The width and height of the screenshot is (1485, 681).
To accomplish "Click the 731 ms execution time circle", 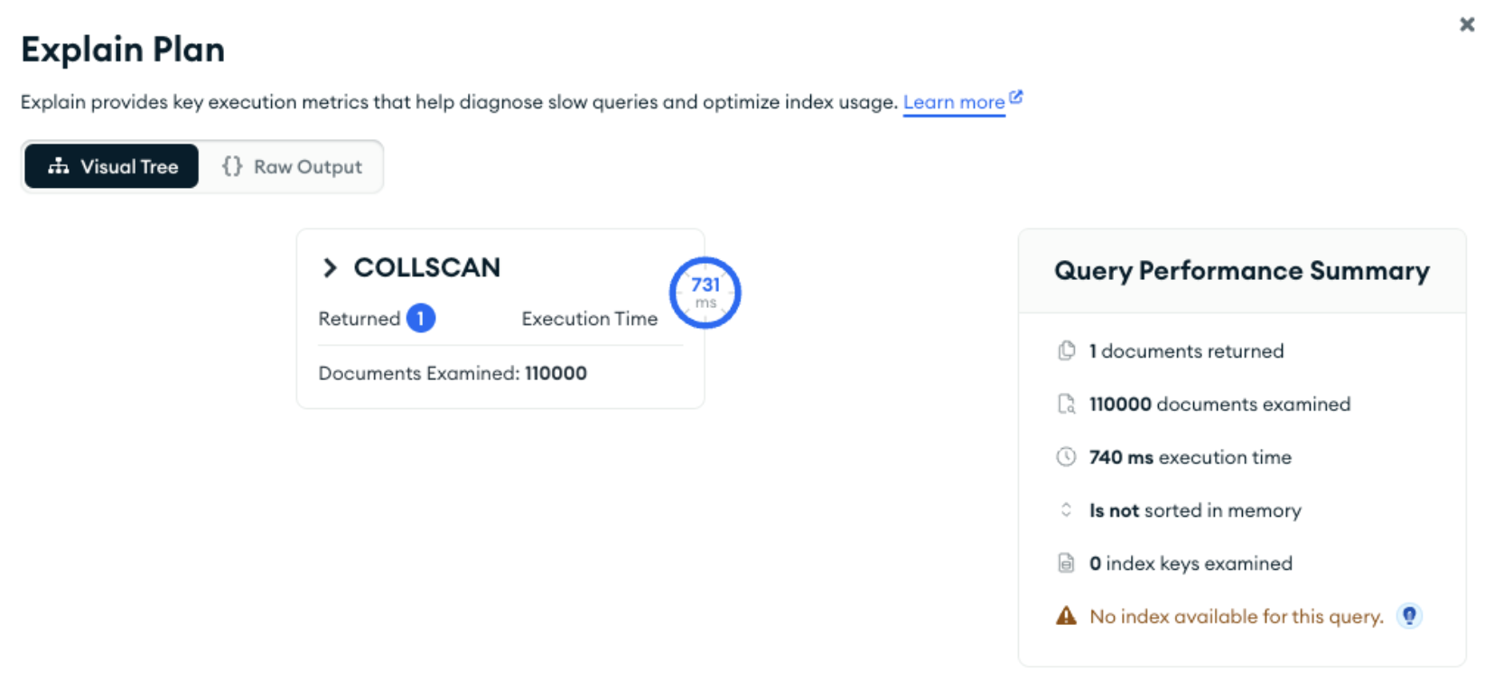I will point(705,293).
